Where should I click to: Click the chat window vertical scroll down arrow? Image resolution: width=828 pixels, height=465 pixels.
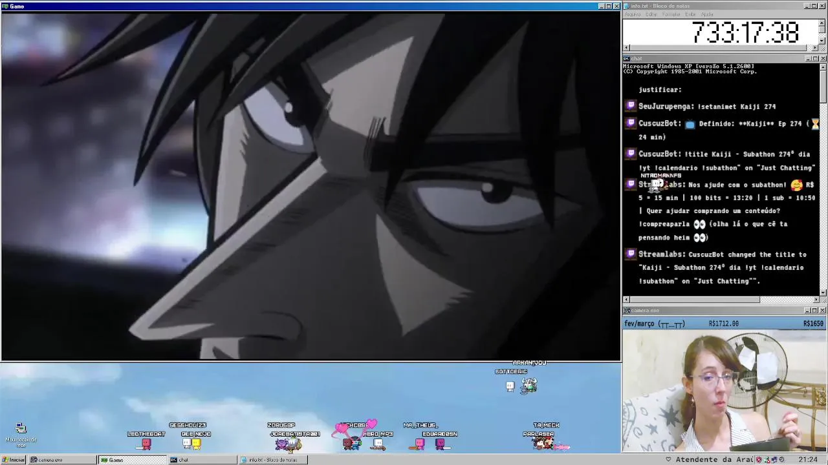823,293
